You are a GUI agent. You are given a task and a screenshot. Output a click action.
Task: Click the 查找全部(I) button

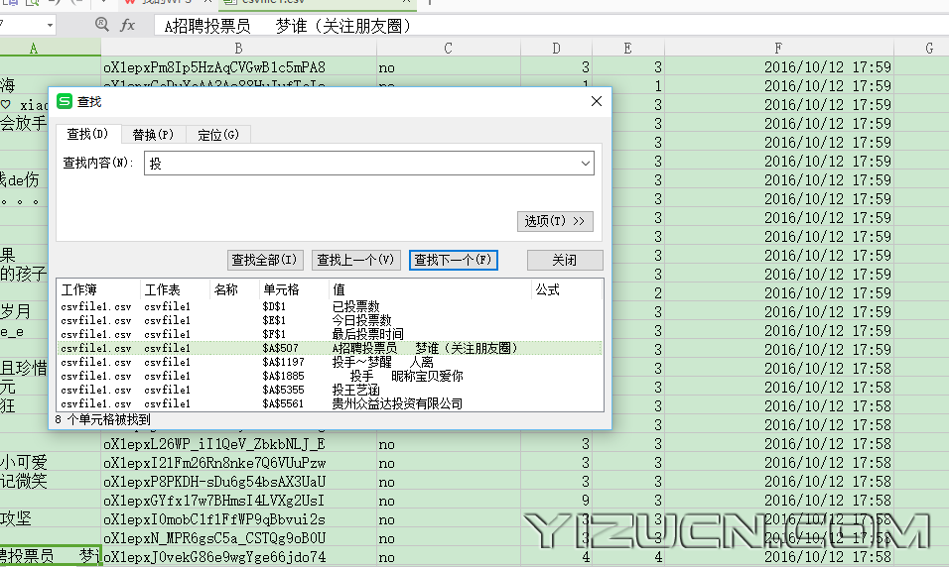coord(265,260)
